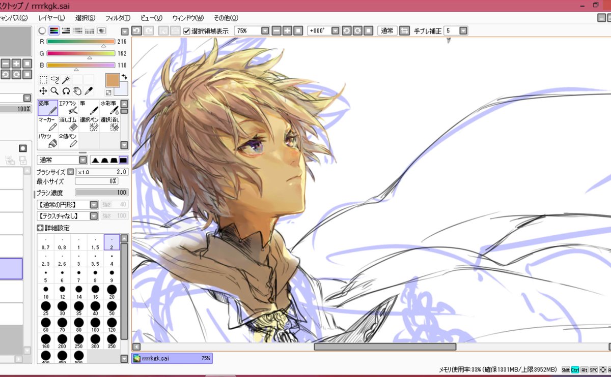Toggle the color mixer panel button
This screenshot has width=611, height=377.
point(77,31)
